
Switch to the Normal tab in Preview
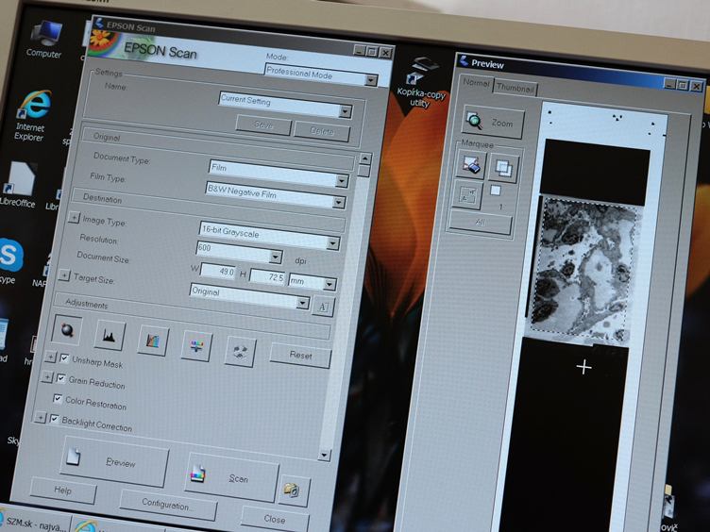476,83
